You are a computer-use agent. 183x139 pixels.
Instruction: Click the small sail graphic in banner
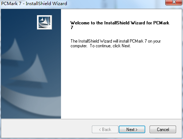pyautogui.click(x=13, y=50)
